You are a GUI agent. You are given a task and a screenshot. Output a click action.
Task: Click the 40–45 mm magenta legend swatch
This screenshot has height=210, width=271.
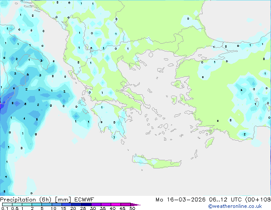(x=116, y=204)
